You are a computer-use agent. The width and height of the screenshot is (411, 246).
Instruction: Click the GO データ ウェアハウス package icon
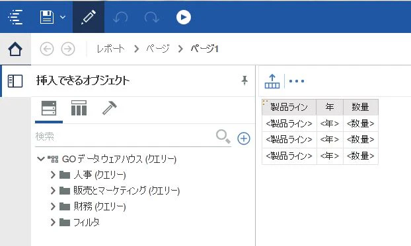pos(53,159)
